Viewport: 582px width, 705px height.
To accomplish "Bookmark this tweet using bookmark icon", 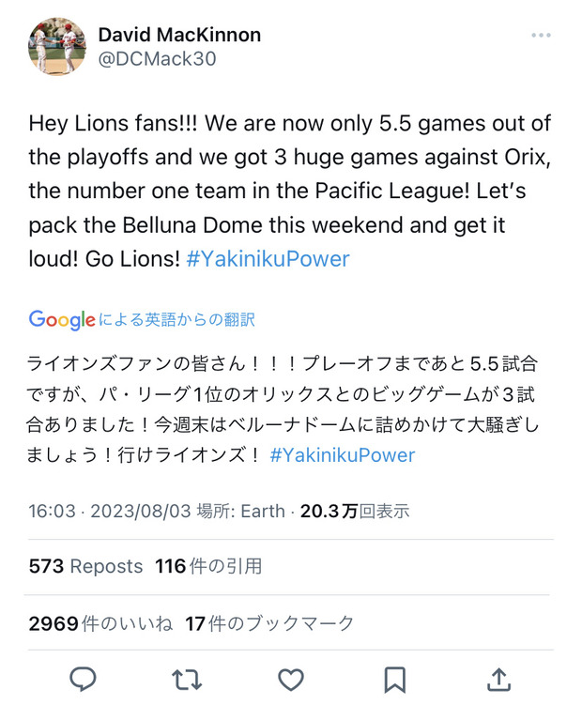I will click(395, 679).
